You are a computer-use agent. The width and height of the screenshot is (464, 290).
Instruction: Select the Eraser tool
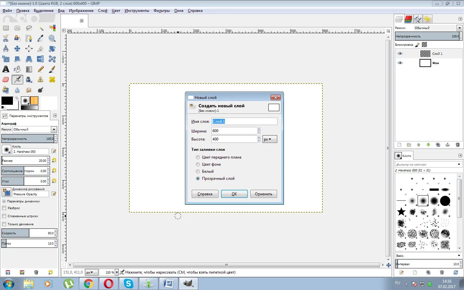pos(6,80)
